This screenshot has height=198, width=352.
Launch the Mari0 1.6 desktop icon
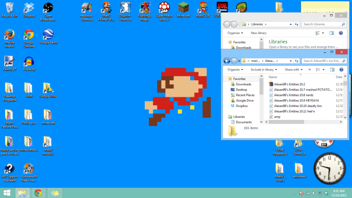click(x=203, y=10)
